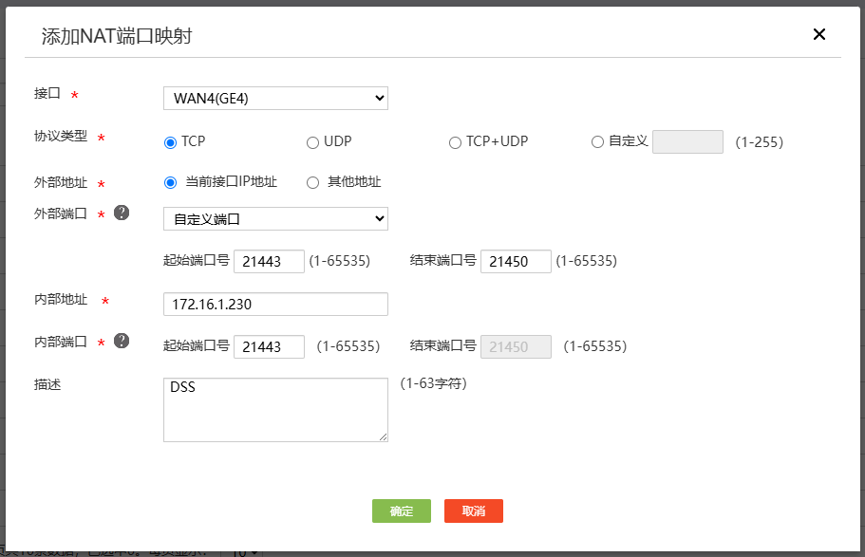The image size is (865, 557).
Task: Click the 描述 textarea containing DSS
Action: pos(275,409)
